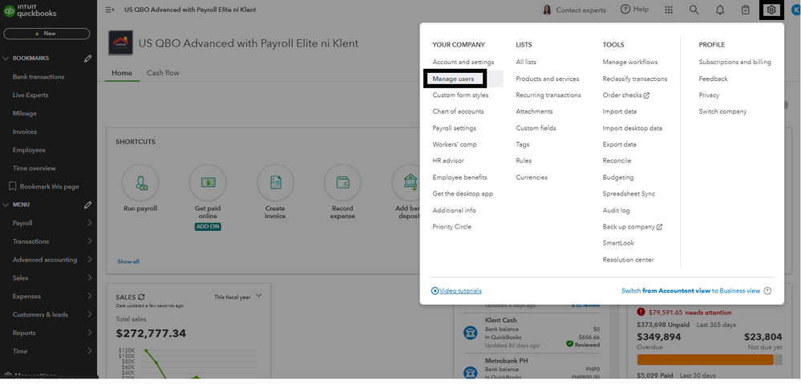The width and height of the screenshot is (801, 384).
Task: Select the Home tab
Action: tap(122, 73)
